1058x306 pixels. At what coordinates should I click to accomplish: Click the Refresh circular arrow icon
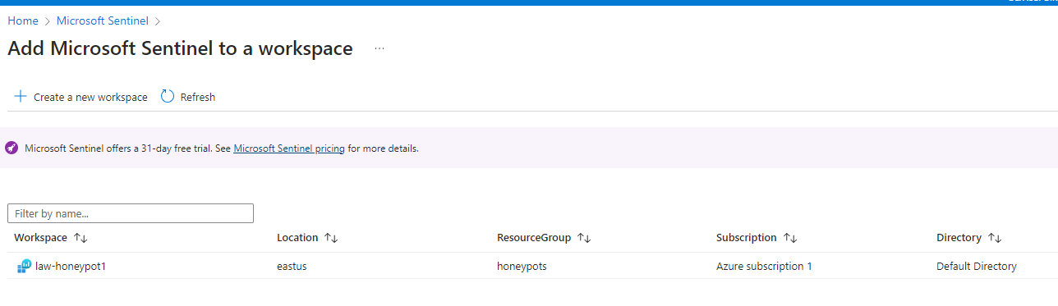point(168,97)
